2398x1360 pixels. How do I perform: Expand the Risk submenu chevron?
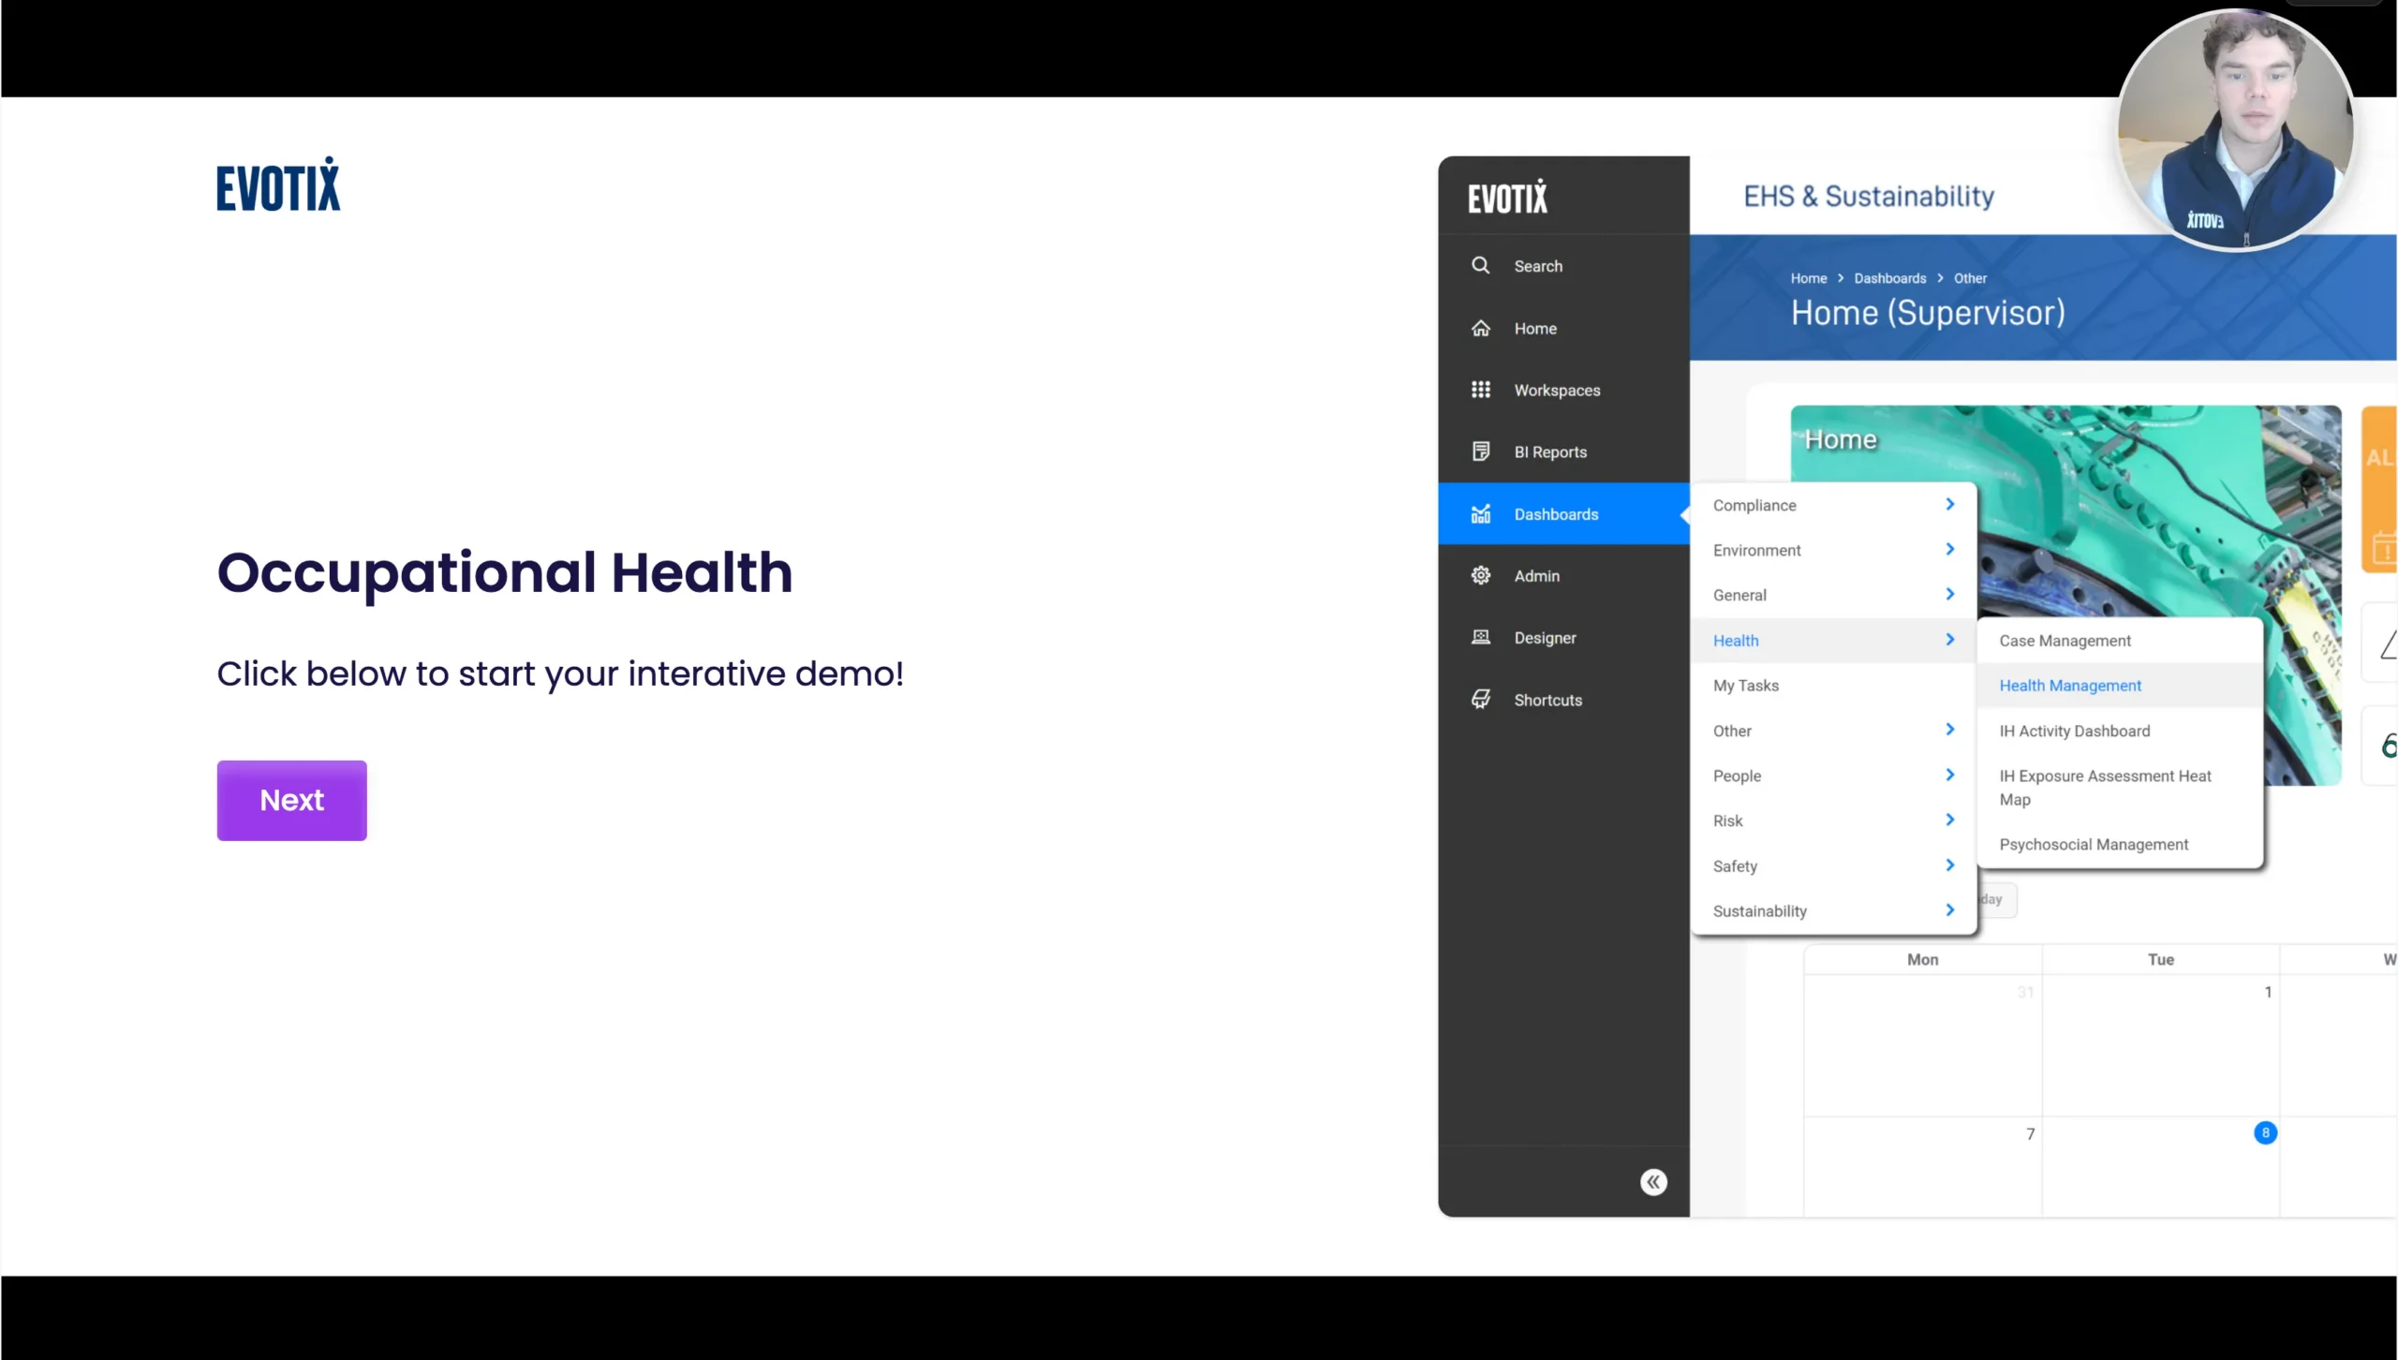coord(1949,820)
